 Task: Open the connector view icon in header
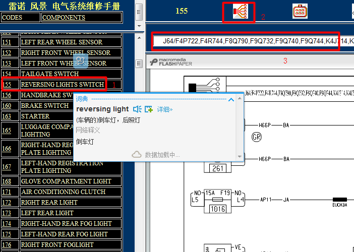coord(300,11)
